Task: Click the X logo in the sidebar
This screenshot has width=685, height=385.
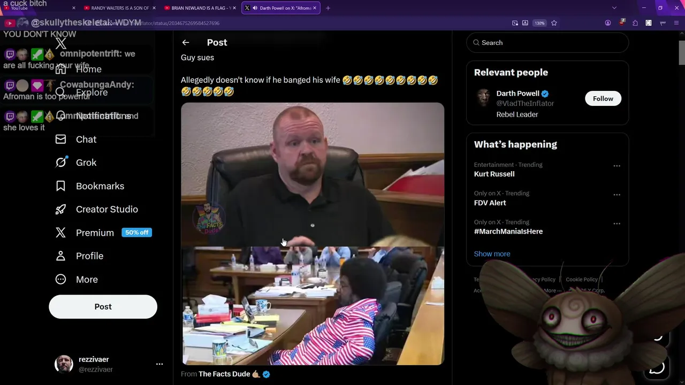Action: tap(61, 44)
